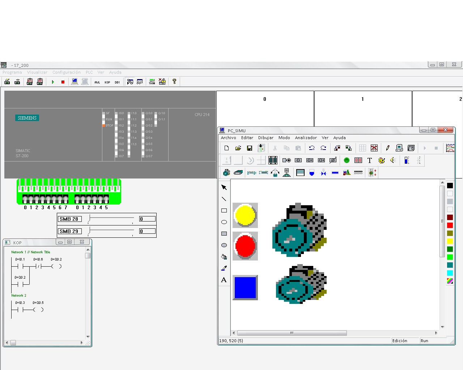The width and height of the screenshot is (463, 370).
Task: Open the DB1 view in S7_200 toolbar
Action: coord(117,82)
